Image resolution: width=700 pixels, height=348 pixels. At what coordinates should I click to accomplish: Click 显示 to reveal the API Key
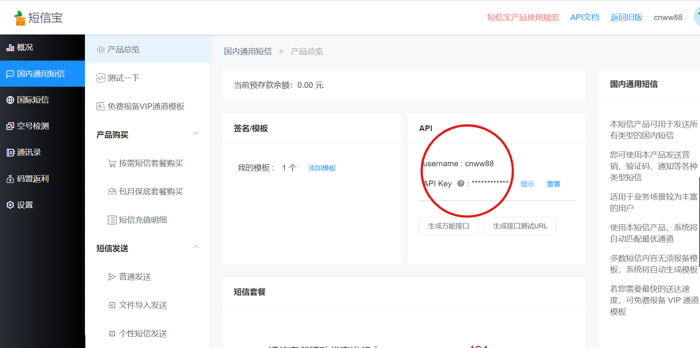point(527,184)
